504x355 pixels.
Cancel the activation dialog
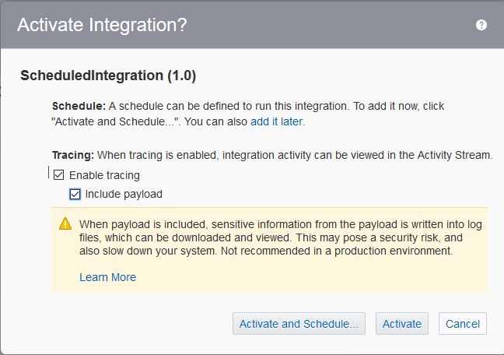point(463,324)
